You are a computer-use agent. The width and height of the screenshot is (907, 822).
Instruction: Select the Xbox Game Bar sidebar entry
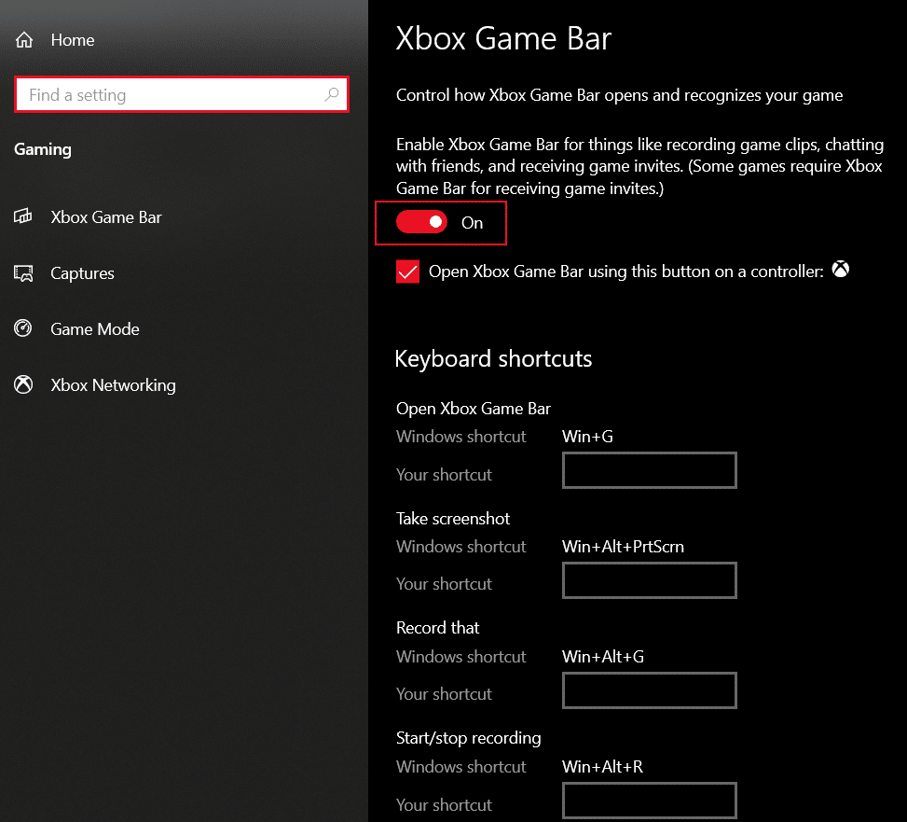point(105,216)
